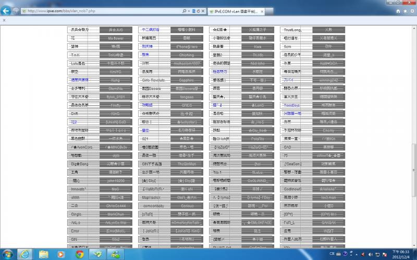Click the Sapphire gray cell
The width and height of the screenshot is (417, 260).
pos(187,80)
